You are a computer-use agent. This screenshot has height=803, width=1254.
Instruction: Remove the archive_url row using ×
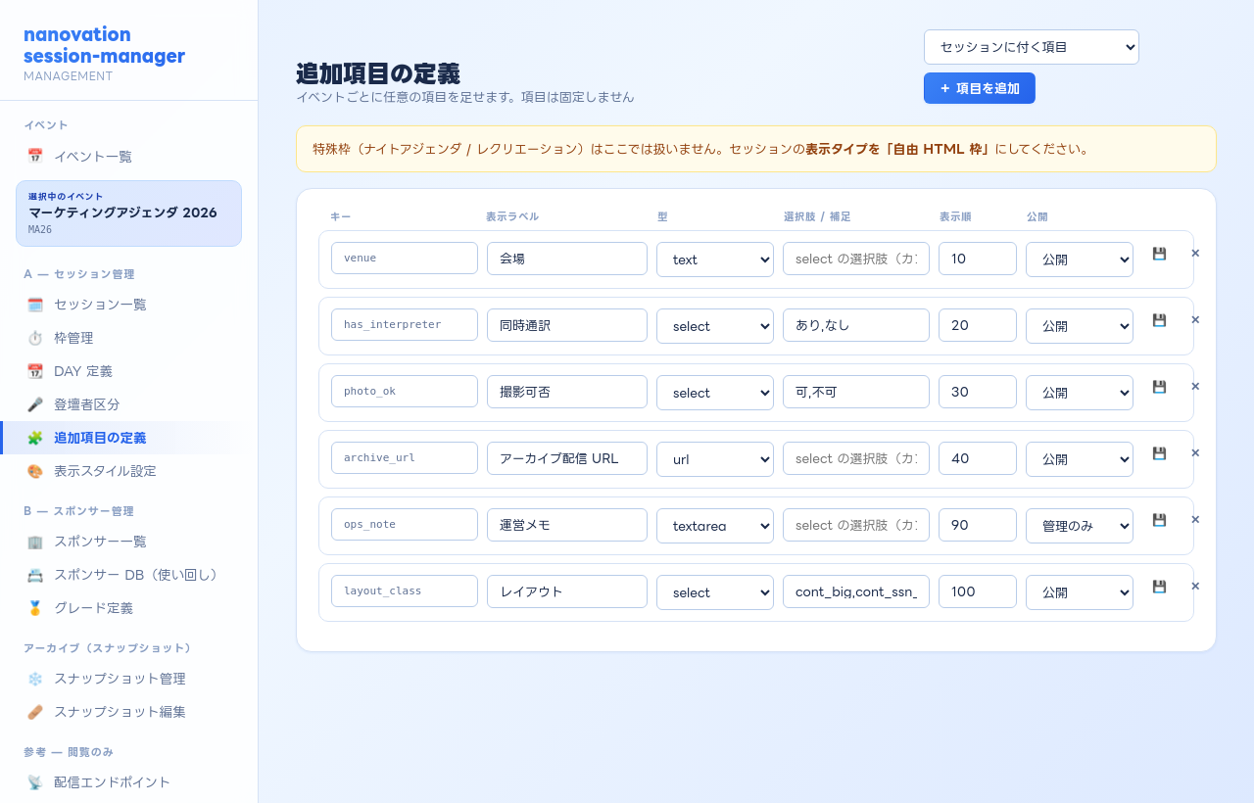[1195, 453]
